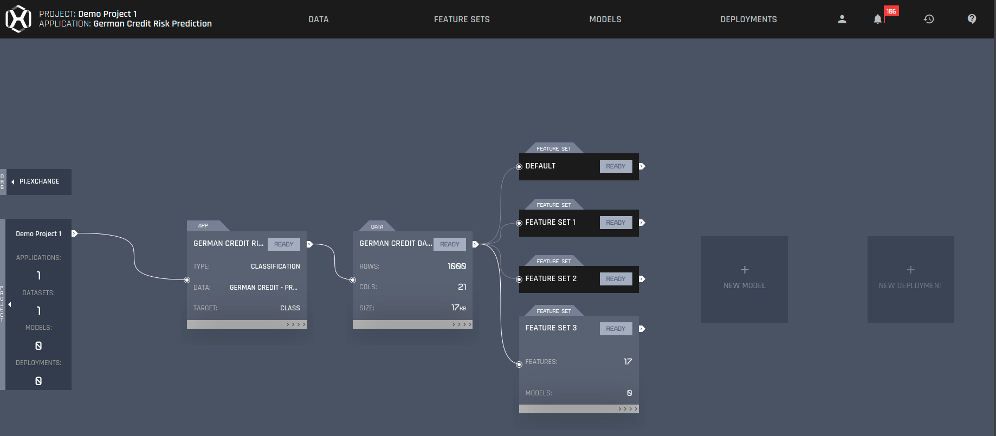Switch to the Deployments tab
Image resolution: width=996 pixels, height=436 pixels.
point(748,19)
